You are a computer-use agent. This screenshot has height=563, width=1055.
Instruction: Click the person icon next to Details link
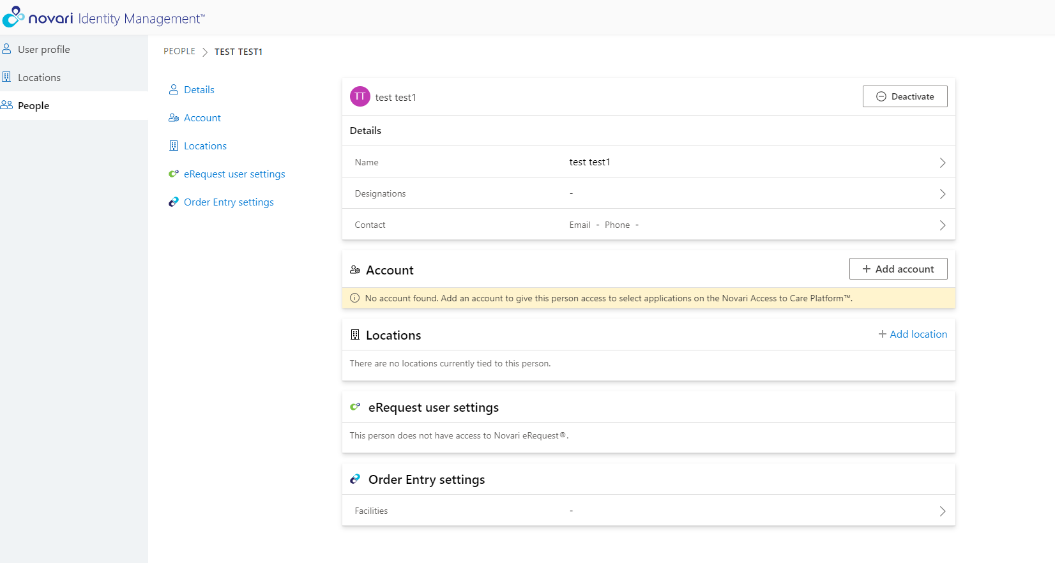click(174, 89)
